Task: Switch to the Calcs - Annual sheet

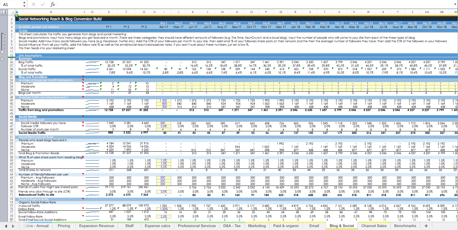Action: 36,226
